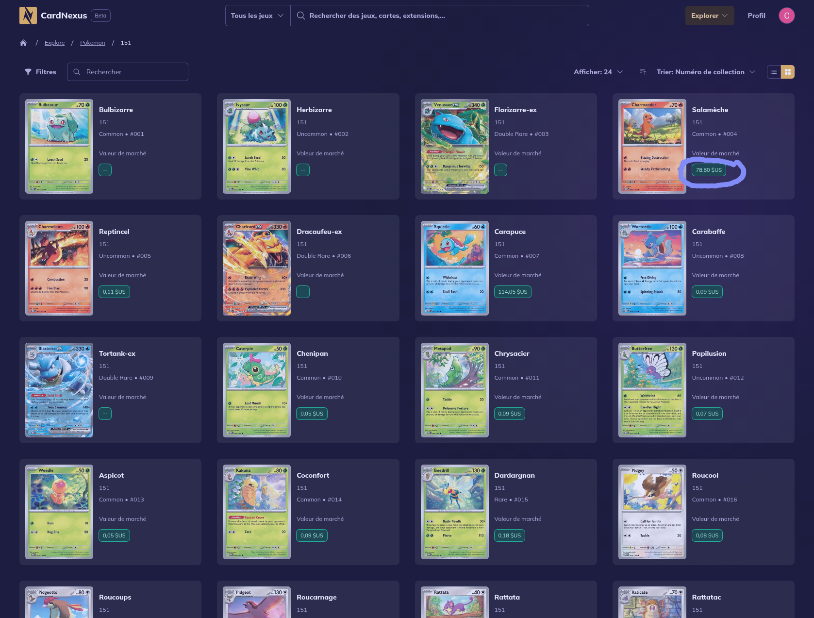
Task: Click the home breadcrumb icon
Action: point(23,43)
